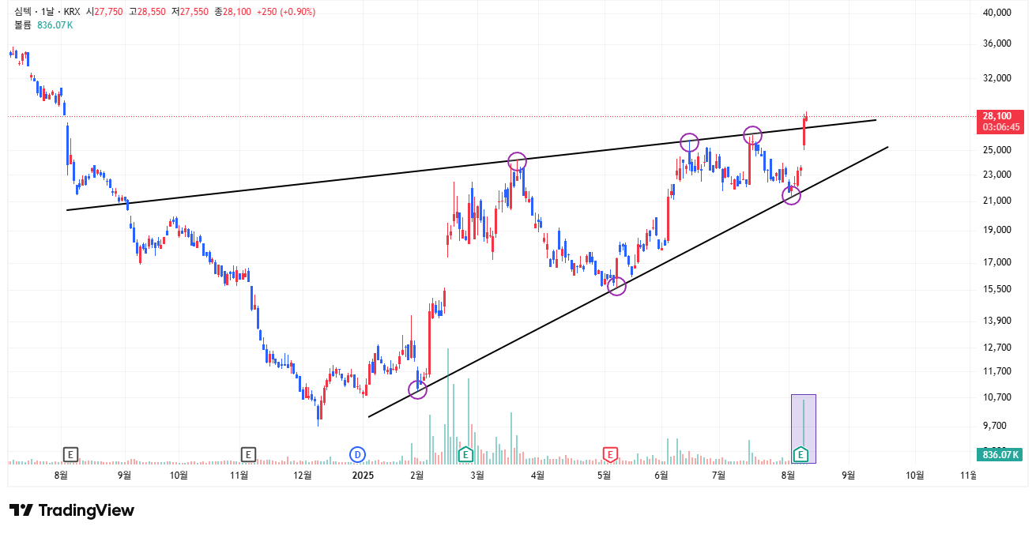Select the high price value 고28,550

pos(147,12)
